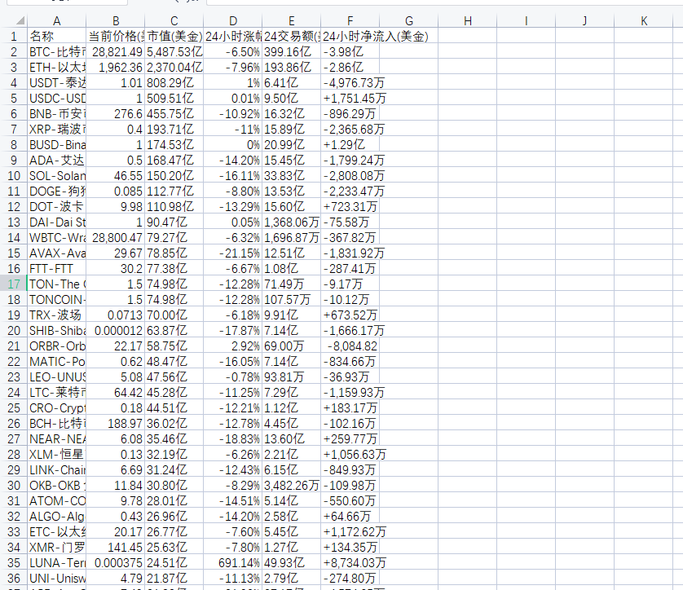The image size is (683, 590).
Task: Select column D header
Action: click(233, 21)
